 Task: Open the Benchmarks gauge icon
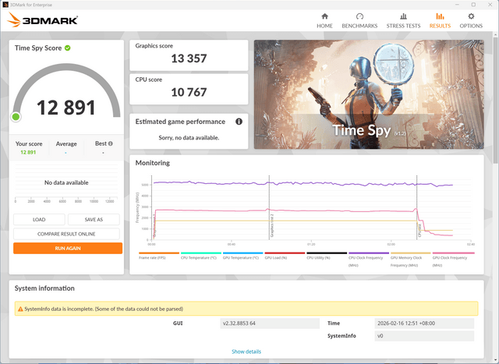pos(359,16)
